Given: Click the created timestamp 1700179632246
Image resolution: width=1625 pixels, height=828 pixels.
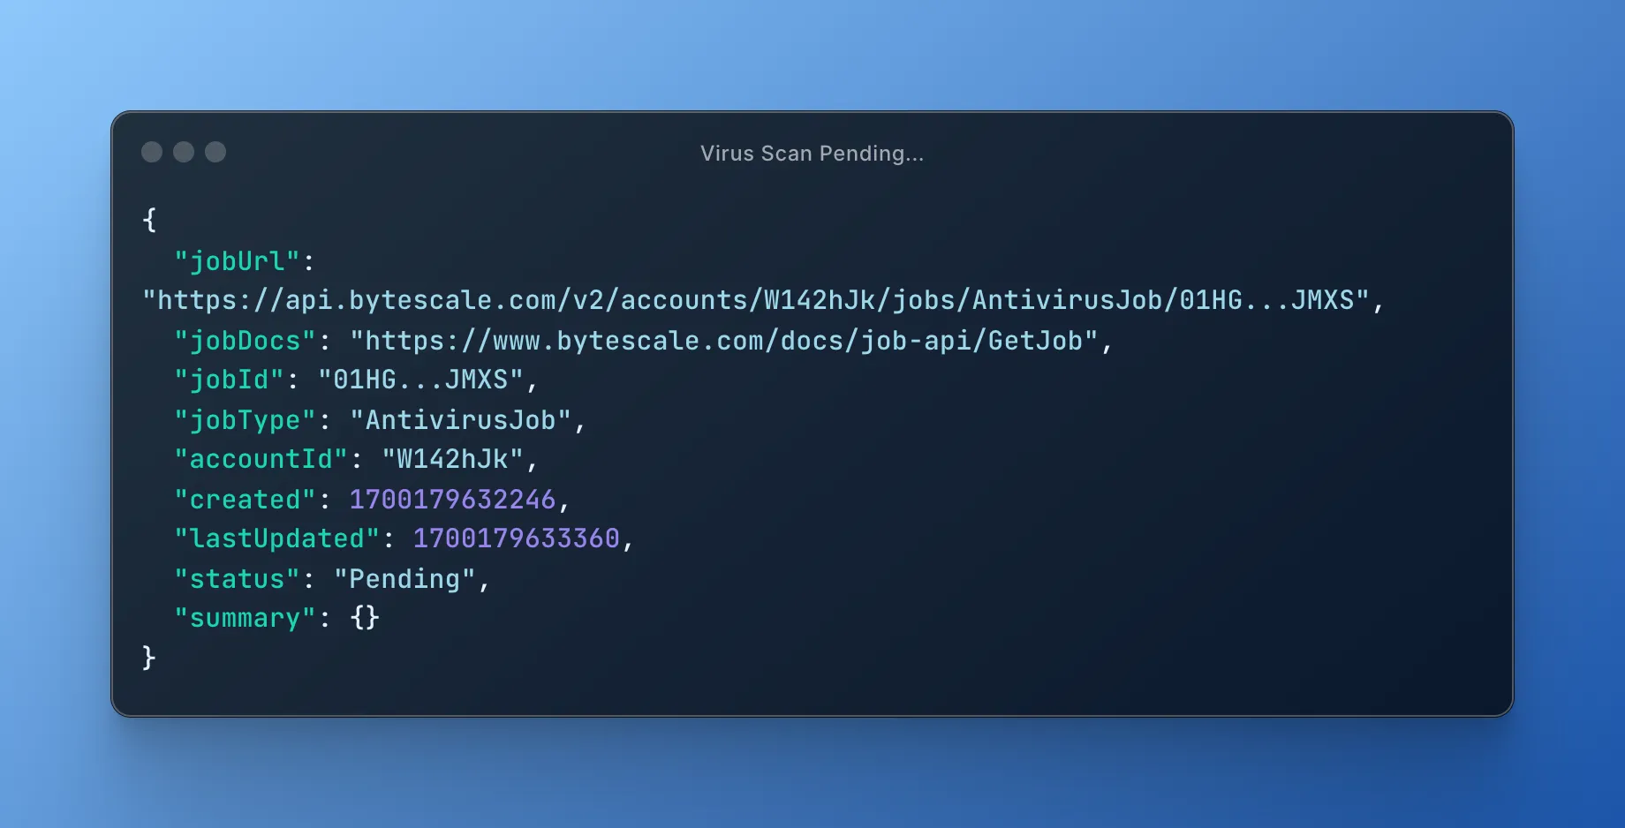Looking at the screenshot, I should pos(452,500).
